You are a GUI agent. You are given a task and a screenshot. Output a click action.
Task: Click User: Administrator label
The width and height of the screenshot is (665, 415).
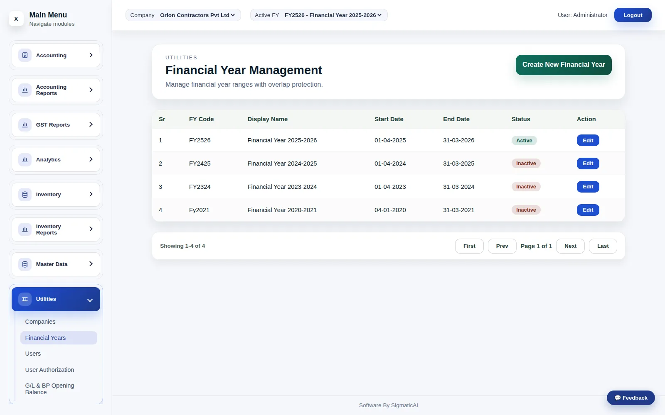click(582, 15)
